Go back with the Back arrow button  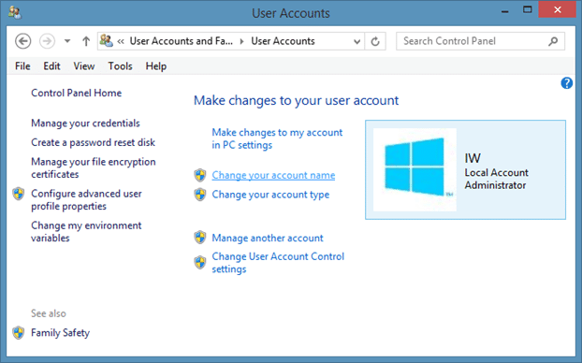pyautogui.click(x=23, y=41)
